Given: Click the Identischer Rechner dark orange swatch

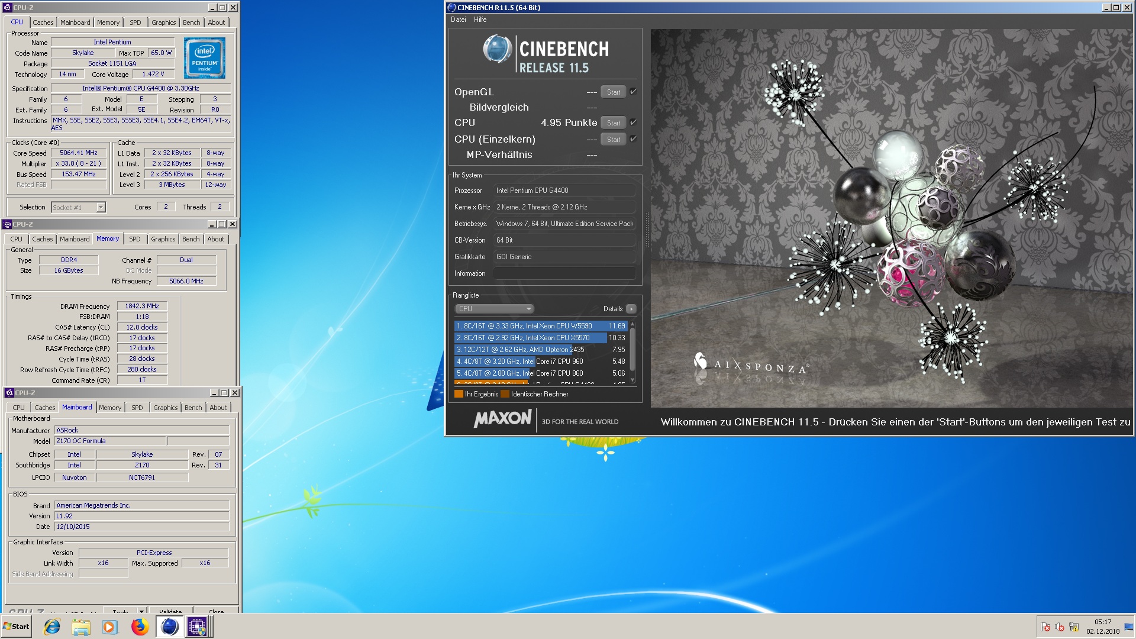Looking at the screenshot, I should tap(505, 394).
